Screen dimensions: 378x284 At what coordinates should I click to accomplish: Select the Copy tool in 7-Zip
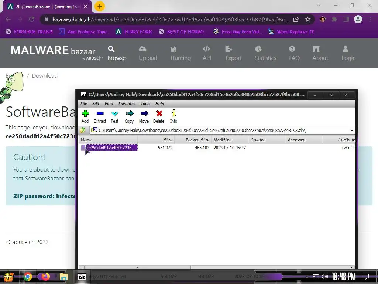129,116
